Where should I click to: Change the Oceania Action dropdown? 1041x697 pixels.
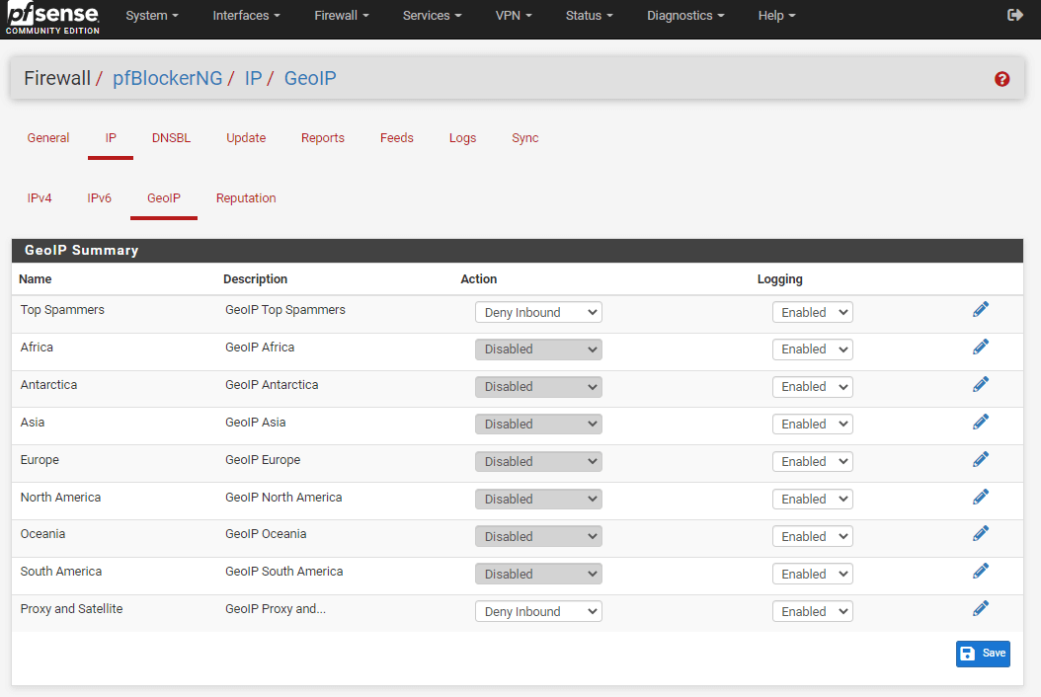[538, 537]
